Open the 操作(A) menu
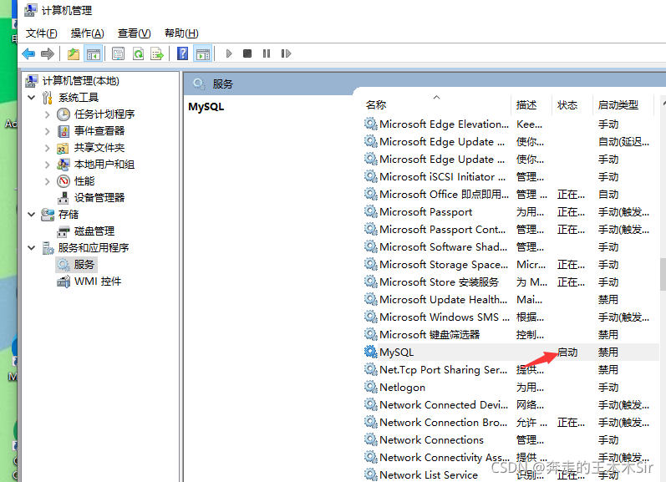This screenshot has width=666, height=482. click(x=87, y=33)
